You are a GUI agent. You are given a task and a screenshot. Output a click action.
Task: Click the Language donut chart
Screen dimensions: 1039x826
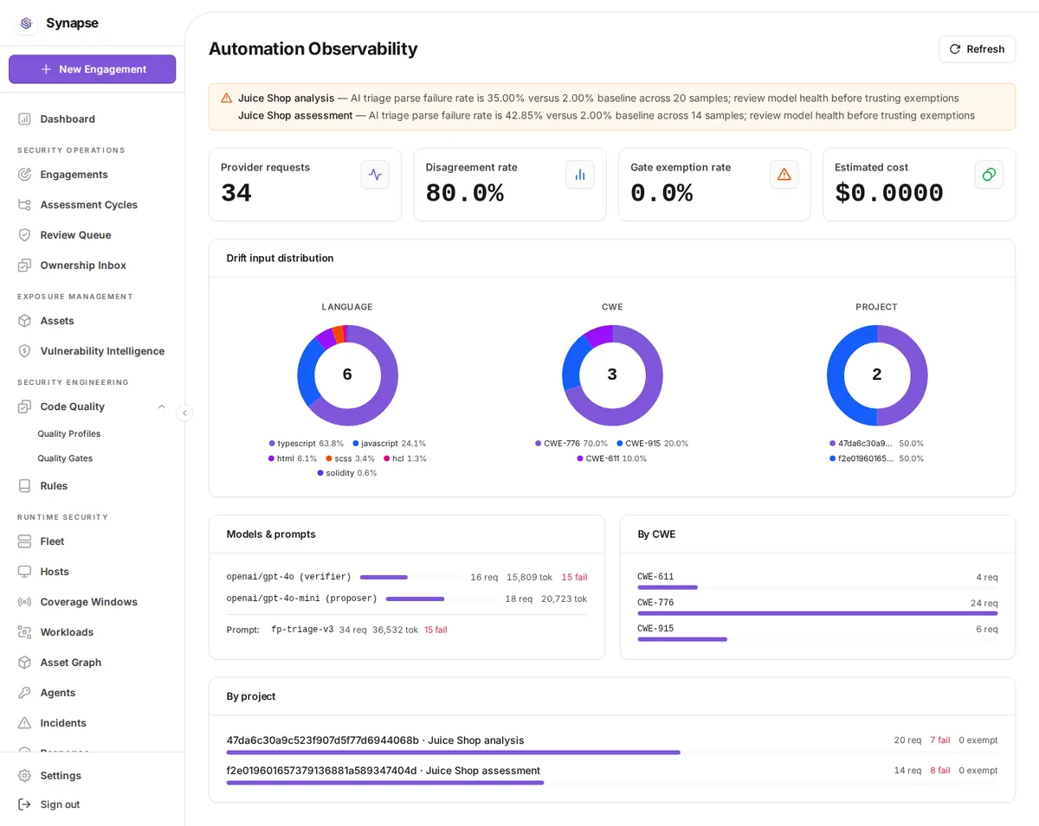[347, 375]
